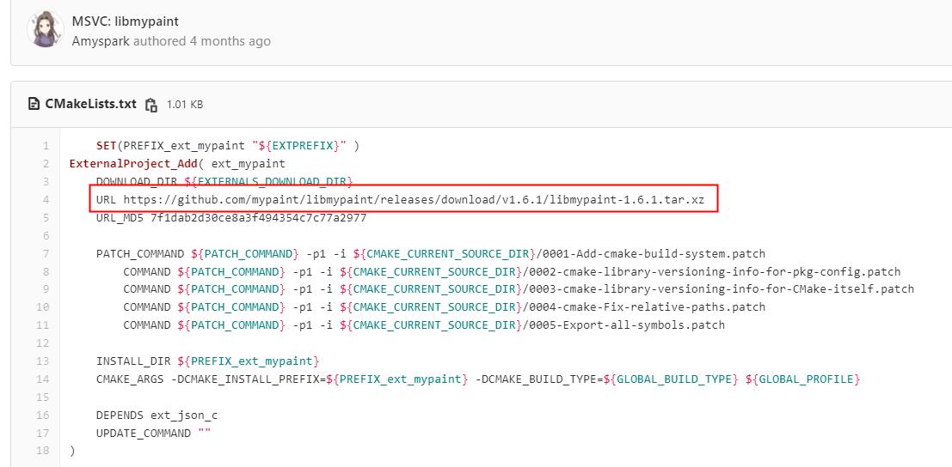Click the URL_MD5 hash value
952x467 pixels.
258,217
